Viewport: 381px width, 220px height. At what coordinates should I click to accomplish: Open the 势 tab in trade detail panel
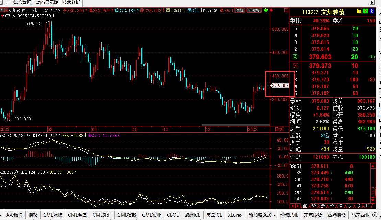pos(314,206)
